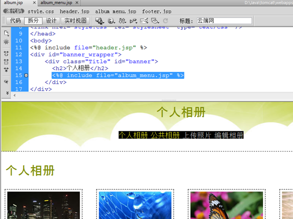The height and width of the screenshot is (219, 293).
Task: Close the album_menu.jsp tab
Action: pos(77,2)
